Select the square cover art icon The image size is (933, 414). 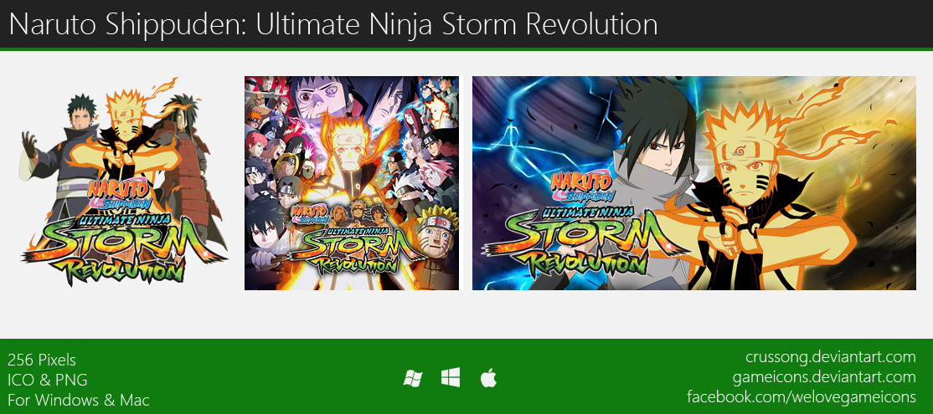[x=352, y=183]
